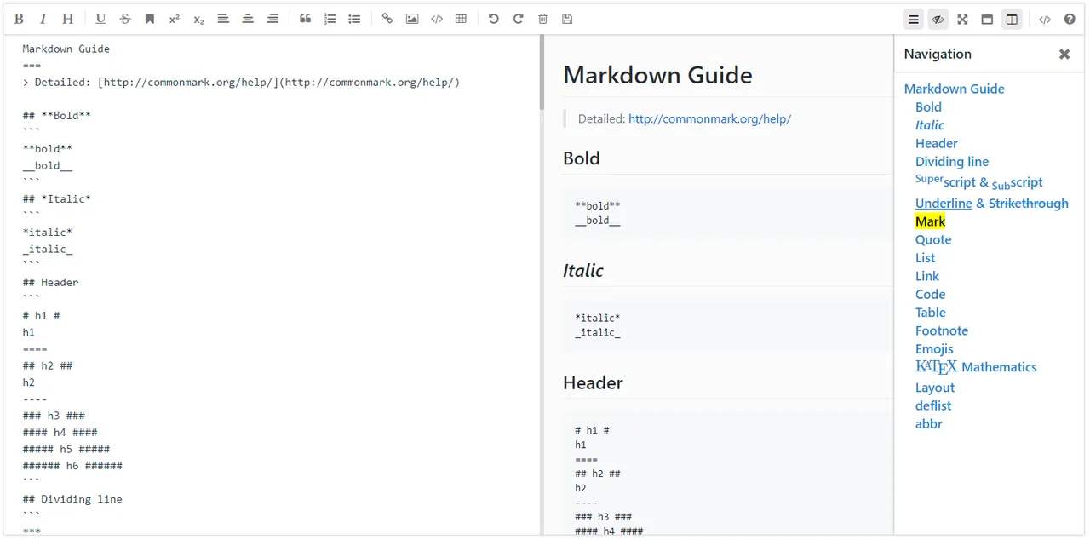Jump to KaTeX Mathematics in Navigation
Viewport: 1090px width, 540px height.
(976, 367)
